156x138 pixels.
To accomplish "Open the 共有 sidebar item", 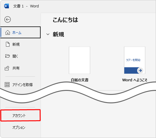I will (x=20, y=68).
